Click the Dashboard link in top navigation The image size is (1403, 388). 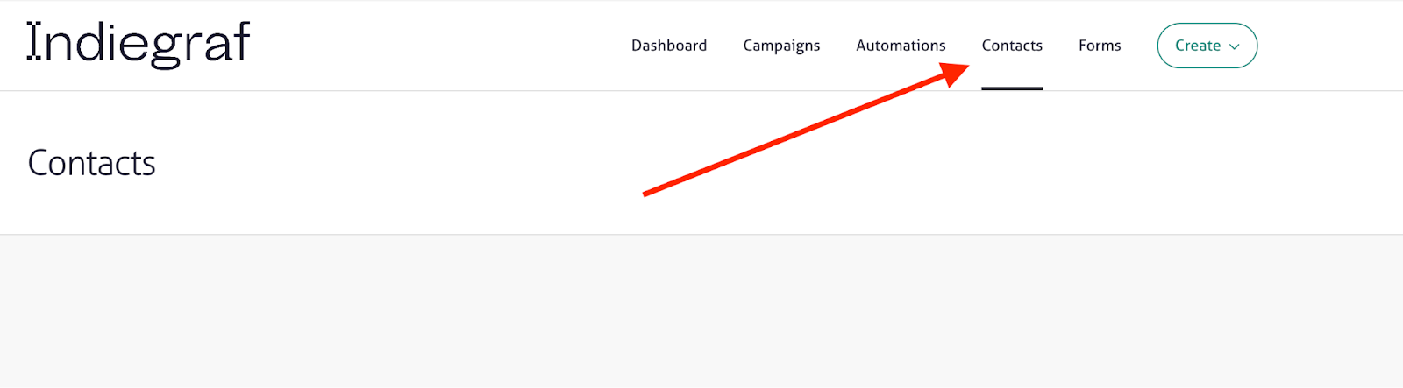point(669,46)
